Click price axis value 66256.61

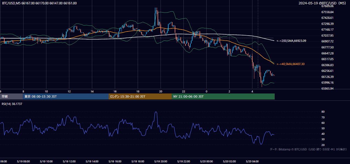[327, 71]
